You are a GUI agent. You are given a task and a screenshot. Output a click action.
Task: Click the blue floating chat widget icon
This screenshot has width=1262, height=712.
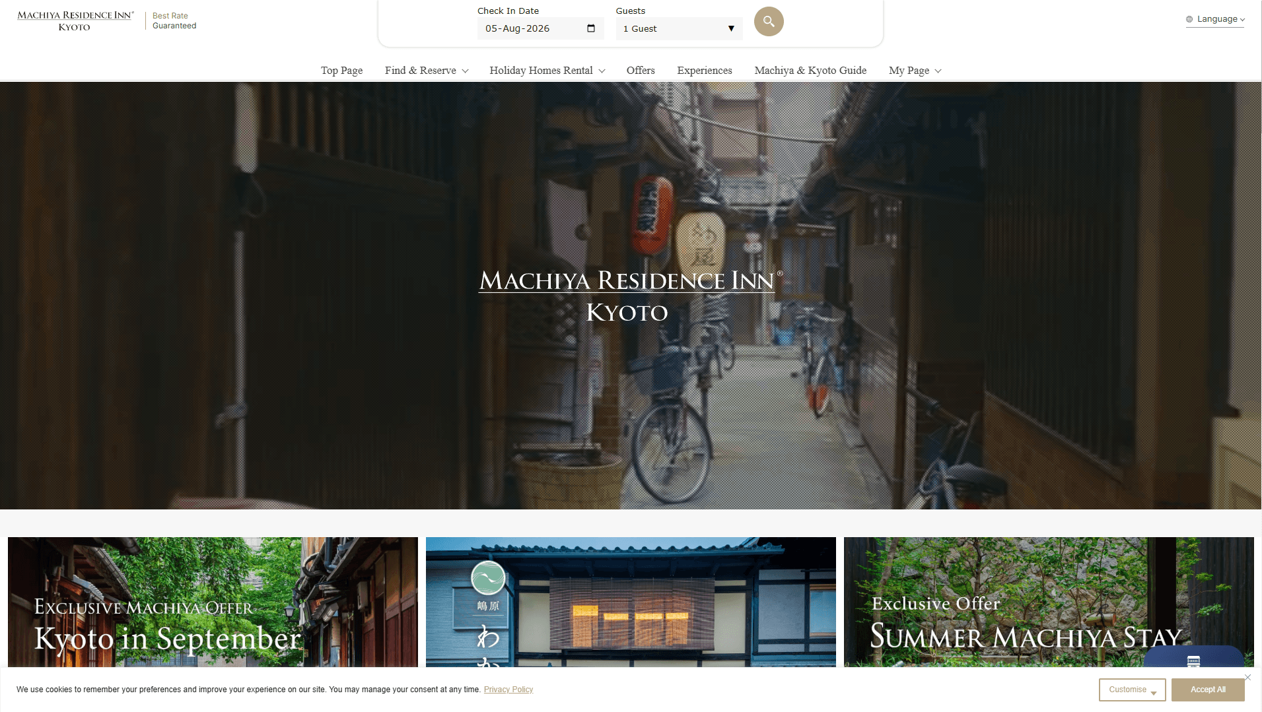click(x=1193, y=657)
